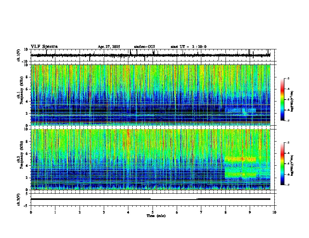The image size is (309, 238).
Task: Click the ch.2 "Frequency (kHz)" axis label
Action: [x=21, y=155]
